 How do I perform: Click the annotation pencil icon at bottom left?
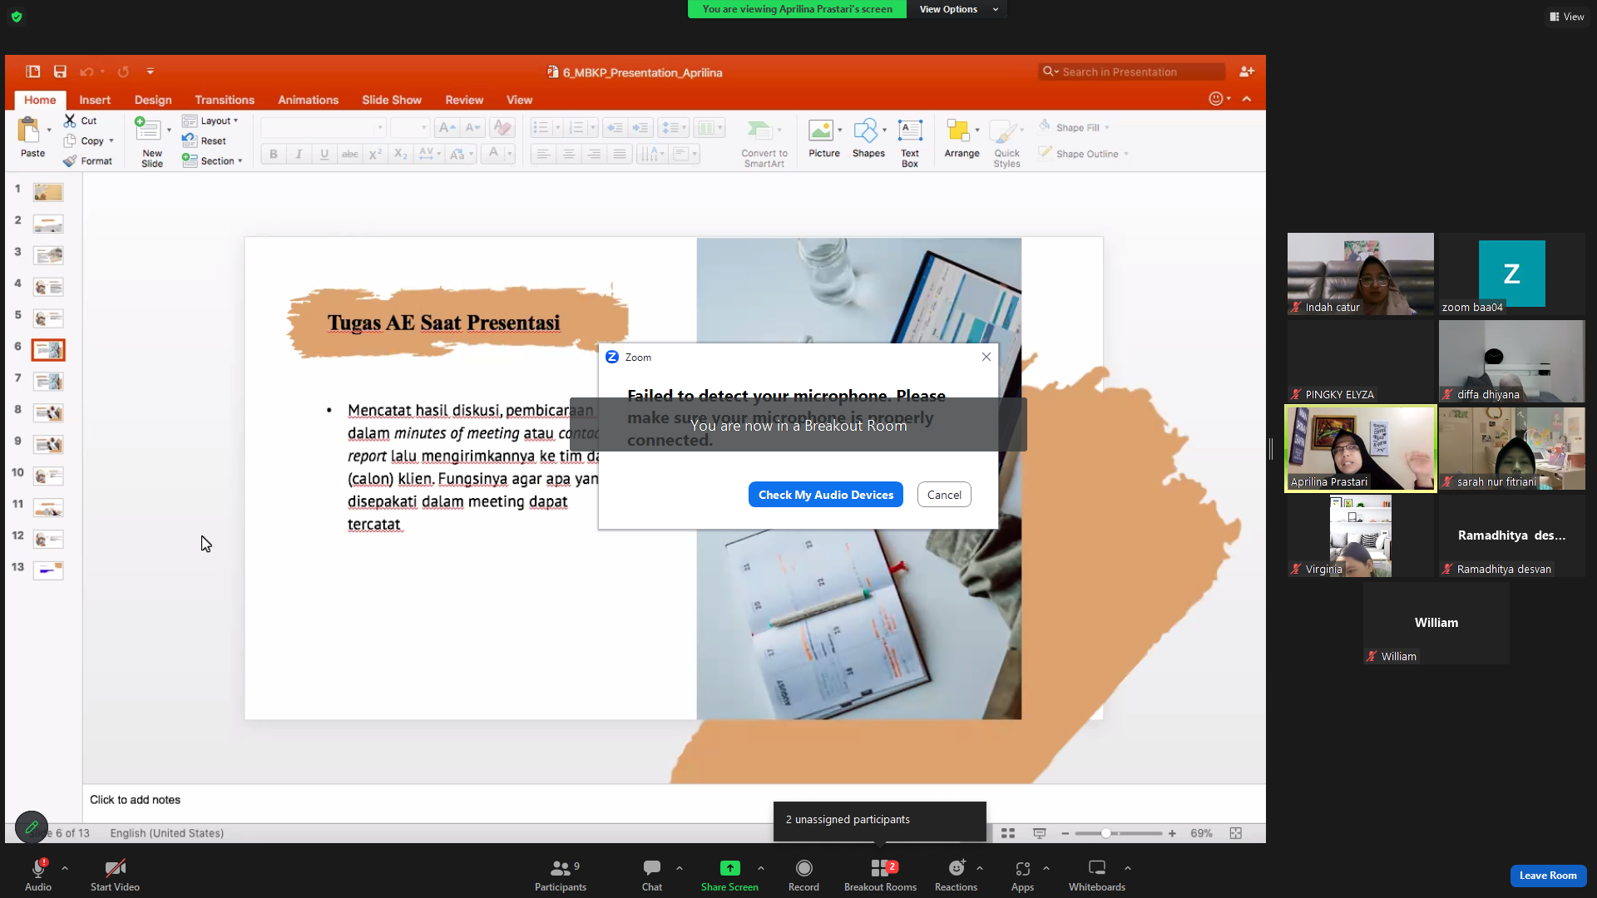pos(32,827)
